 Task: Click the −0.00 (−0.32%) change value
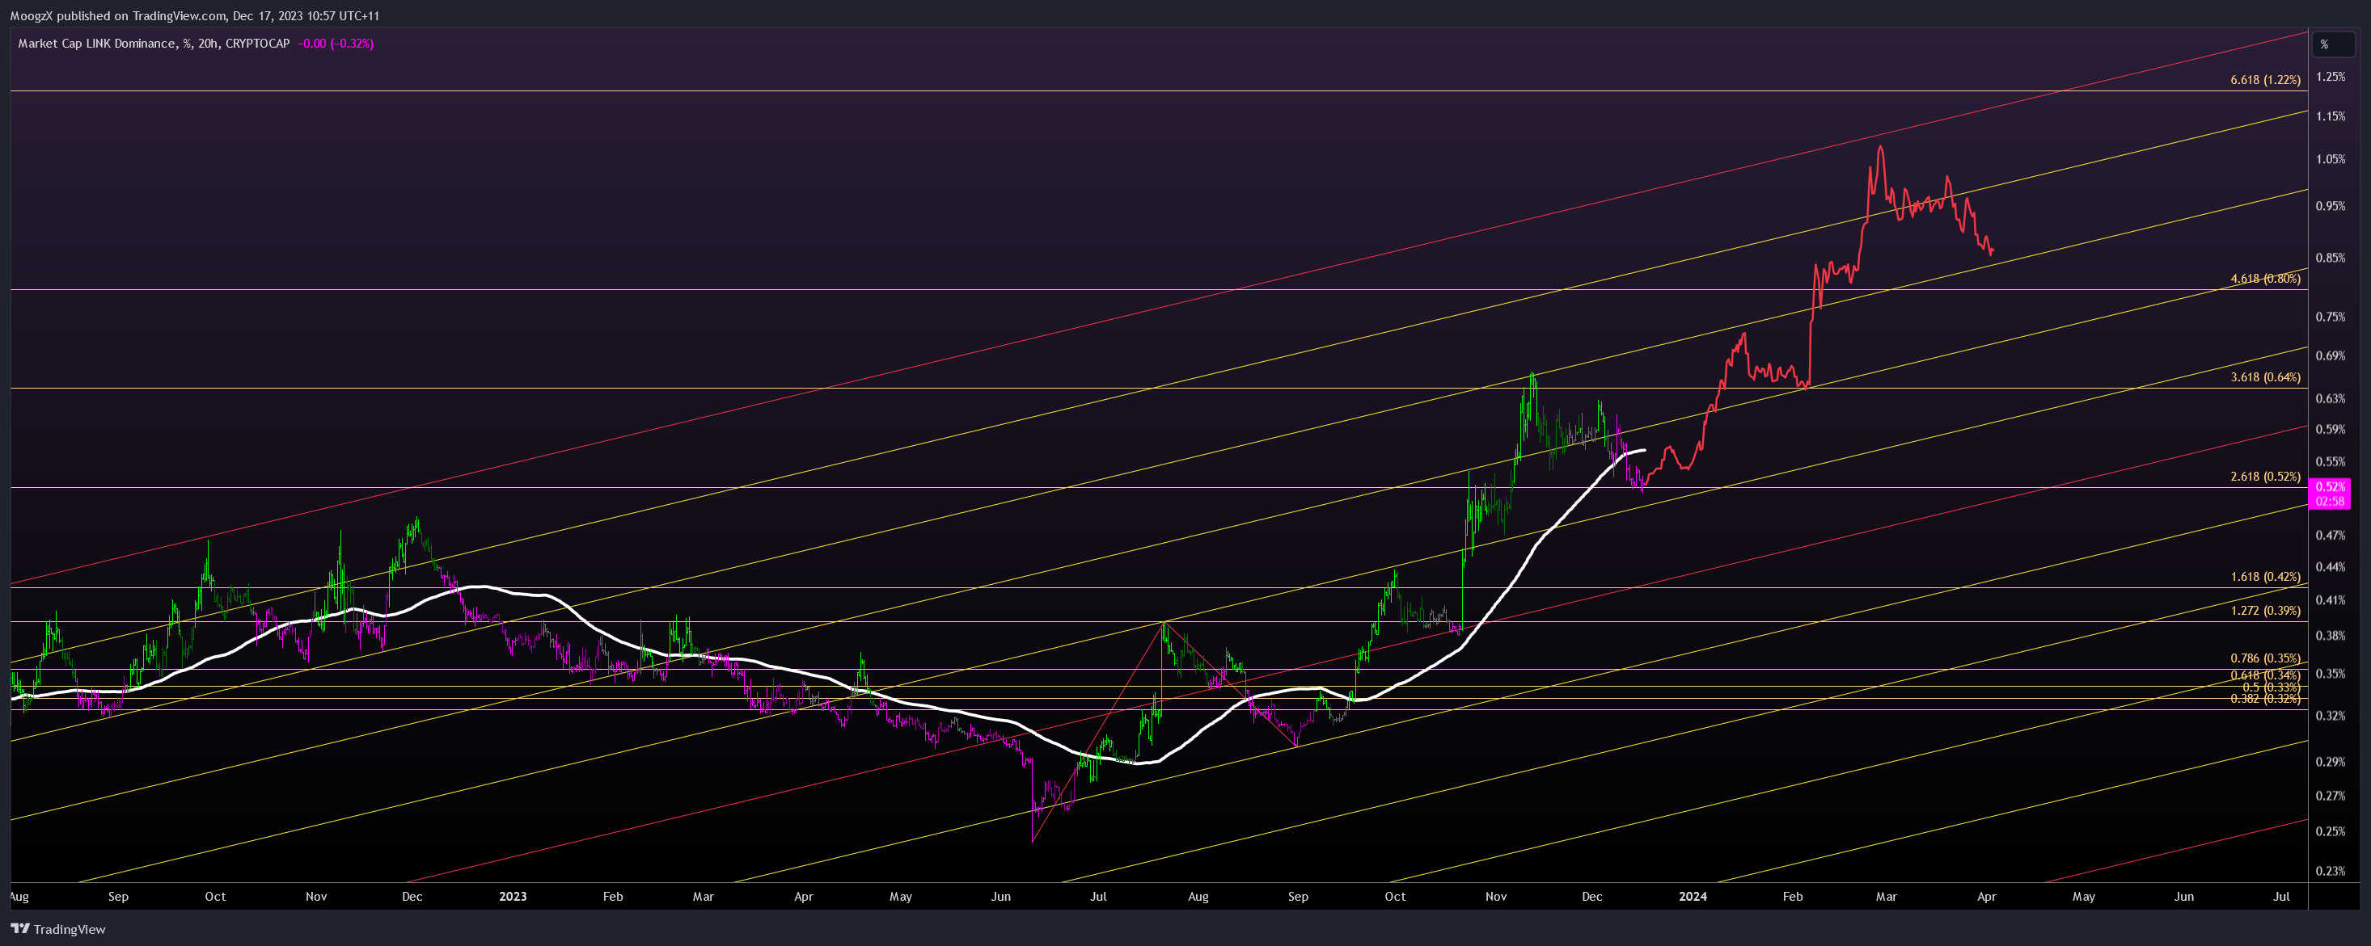pos(336,43)
